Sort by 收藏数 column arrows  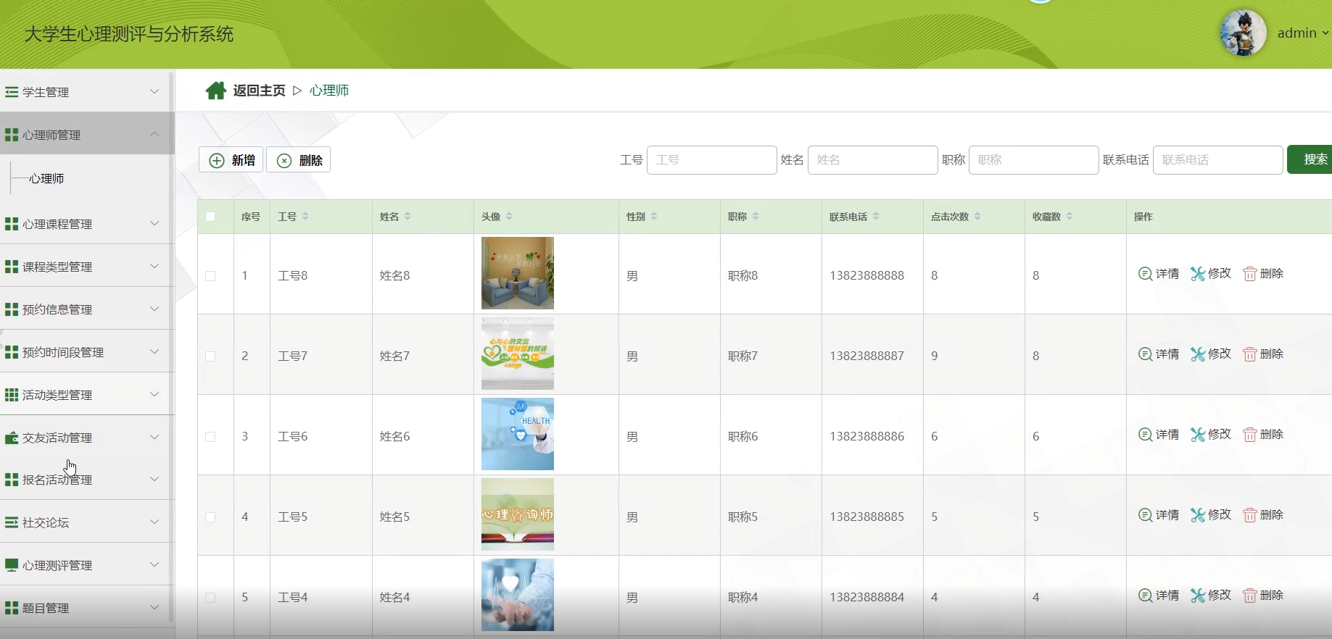tap(1070, 217)
